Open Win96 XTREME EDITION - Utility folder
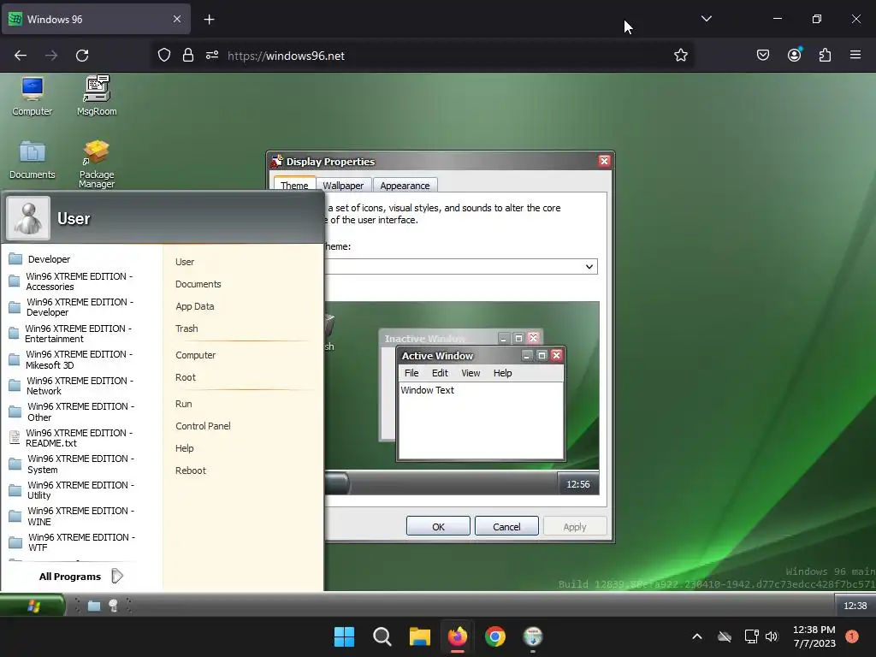The height and width of the screenshot is (657, 876). coord(72,490)
